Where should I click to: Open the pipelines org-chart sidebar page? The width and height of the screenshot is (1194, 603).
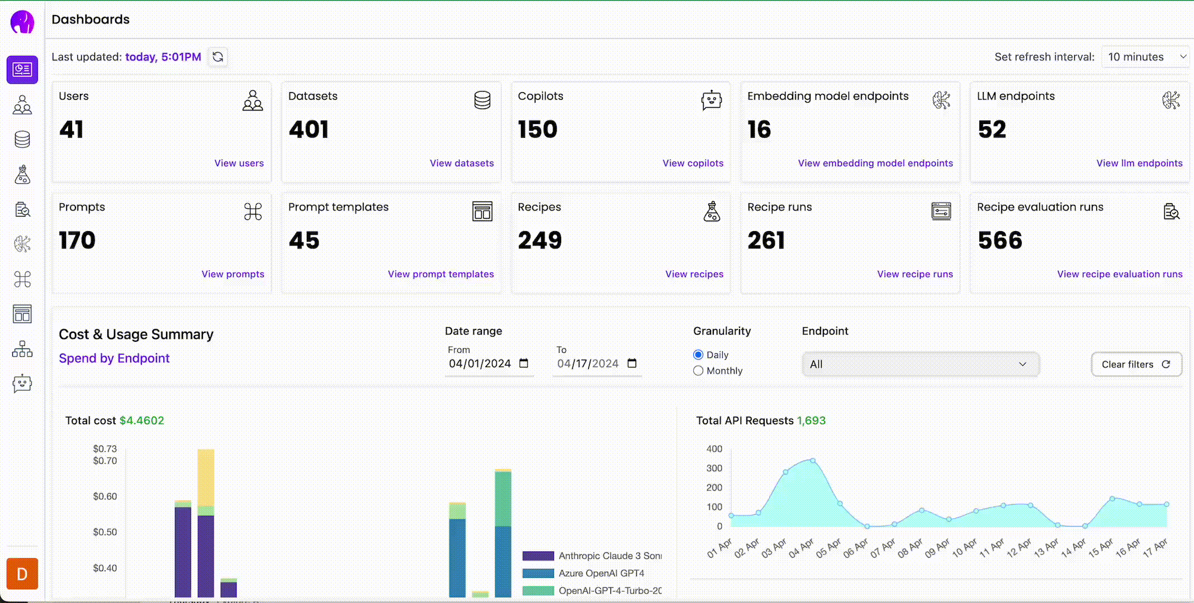coord(22,349)
